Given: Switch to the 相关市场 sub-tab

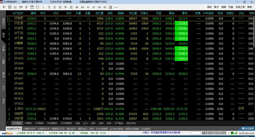Looking at the screenshot, I should pyautogui.click(x=131, y=123).
